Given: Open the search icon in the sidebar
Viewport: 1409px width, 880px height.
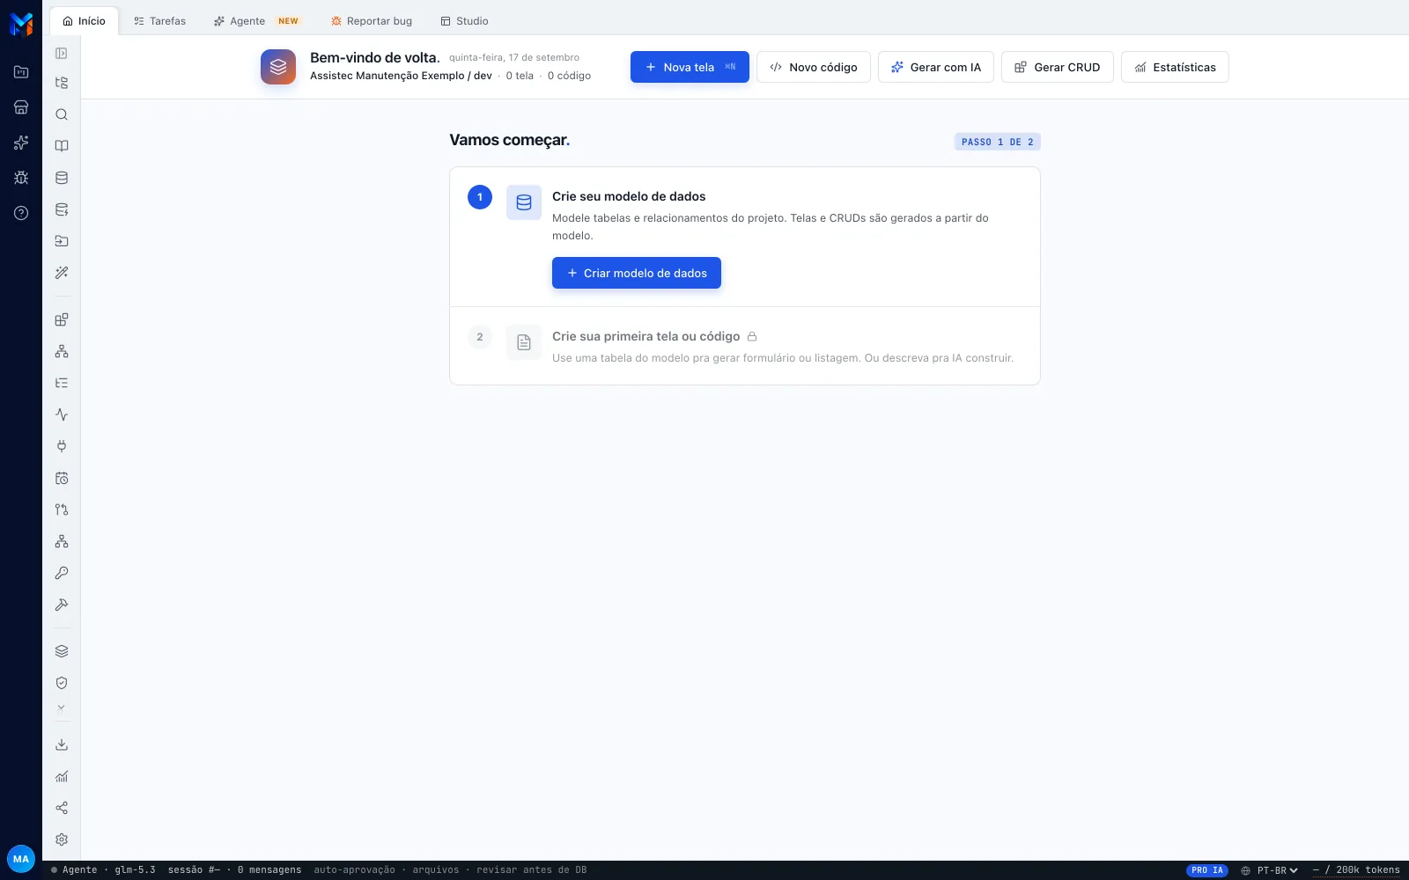Looking at the screenshot, I should [x=62, y=114].
